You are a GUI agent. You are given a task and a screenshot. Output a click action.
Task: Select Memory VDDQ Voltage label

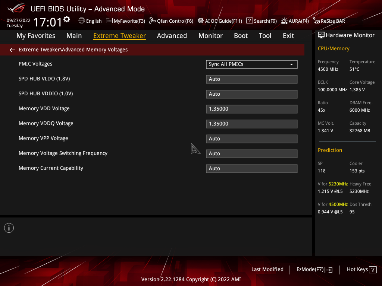tap(46, 123)
